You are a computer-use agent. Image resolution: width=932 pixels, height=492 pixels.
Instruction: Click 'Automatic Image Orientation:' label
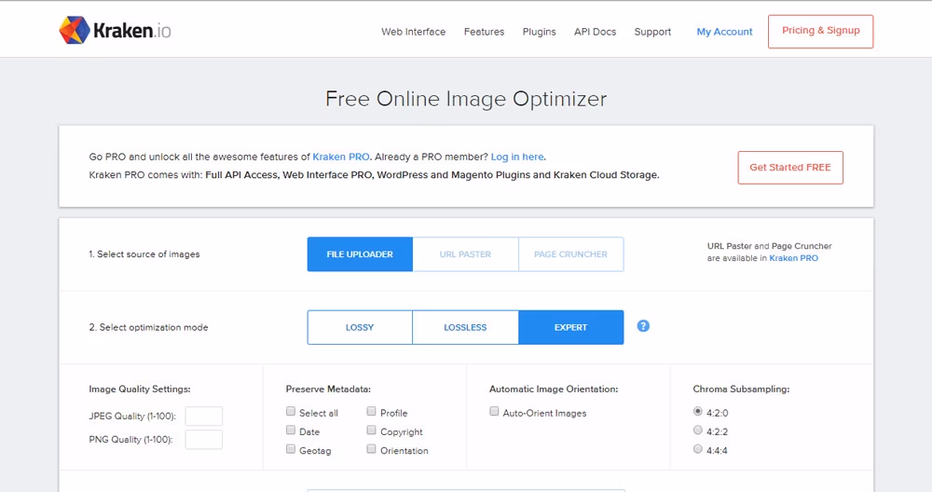coord(554,389)
